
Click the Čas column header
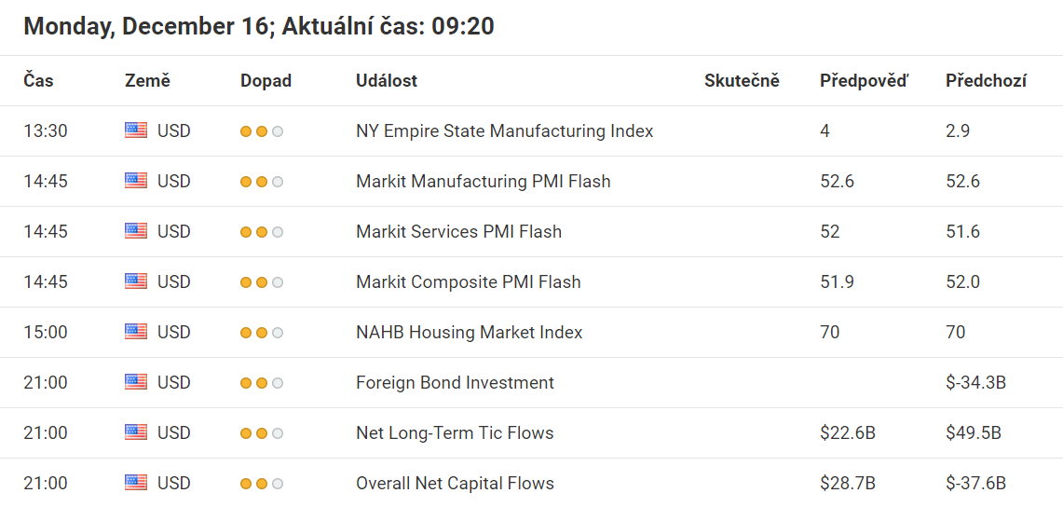pos(38,81)
